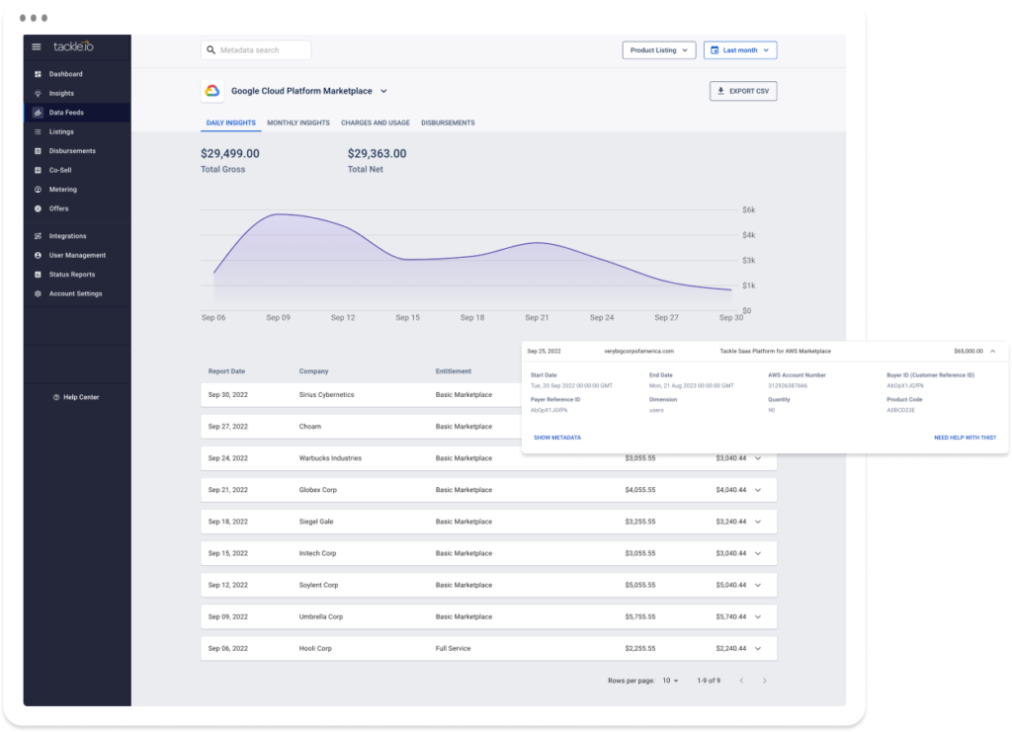Switch to the Disbursements tab
This screenshot has width=1012, height=732.
coord(448,122)
